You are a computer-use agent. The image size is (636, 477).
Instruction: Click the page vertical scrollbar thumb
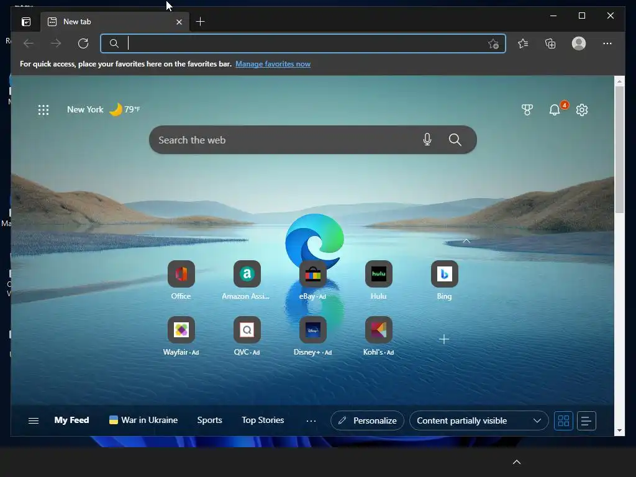(x=619, y=149)
